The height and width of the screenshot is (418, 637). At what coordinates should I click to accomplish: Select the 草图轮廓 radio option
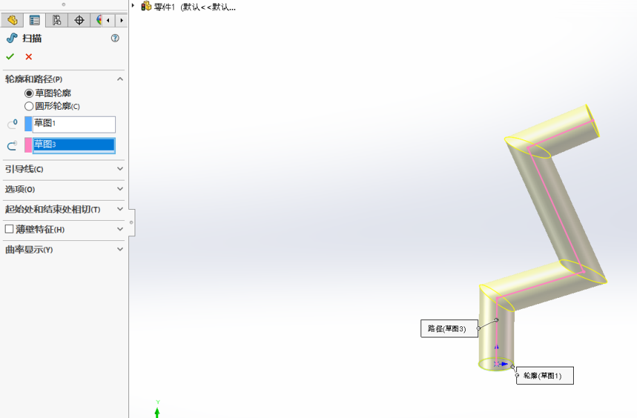click(29, 93)
